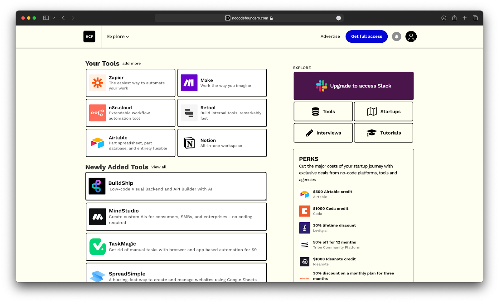Click the View all link
This screenshot has width=499, height=303.
(159, 167)
